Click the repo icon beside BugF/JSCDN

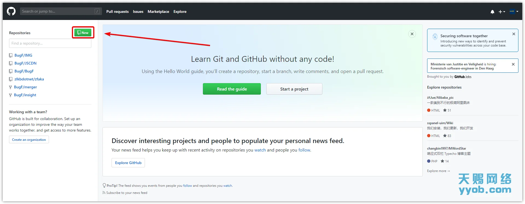tap(11, 63)
